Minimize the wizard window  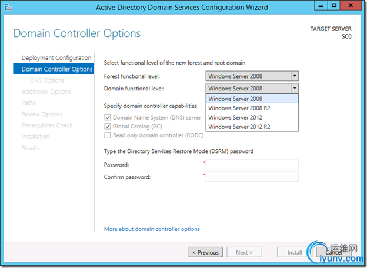pyautogui.click(x=321, y=6)
